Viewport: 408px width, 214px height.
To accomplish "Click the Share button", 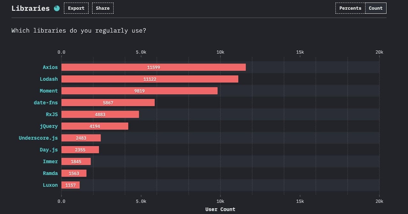I will point(103,8).
